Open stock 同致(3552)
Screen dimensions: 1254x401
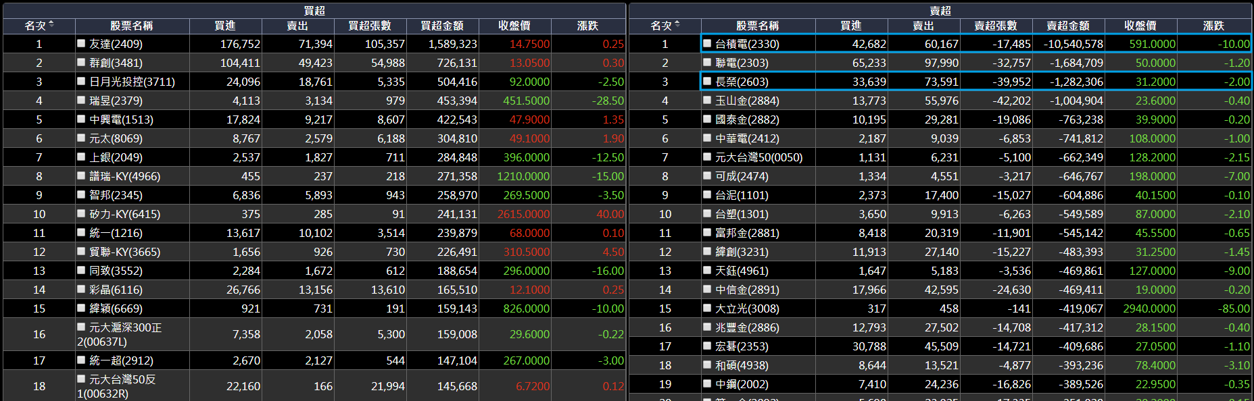[x=116, y=271]
